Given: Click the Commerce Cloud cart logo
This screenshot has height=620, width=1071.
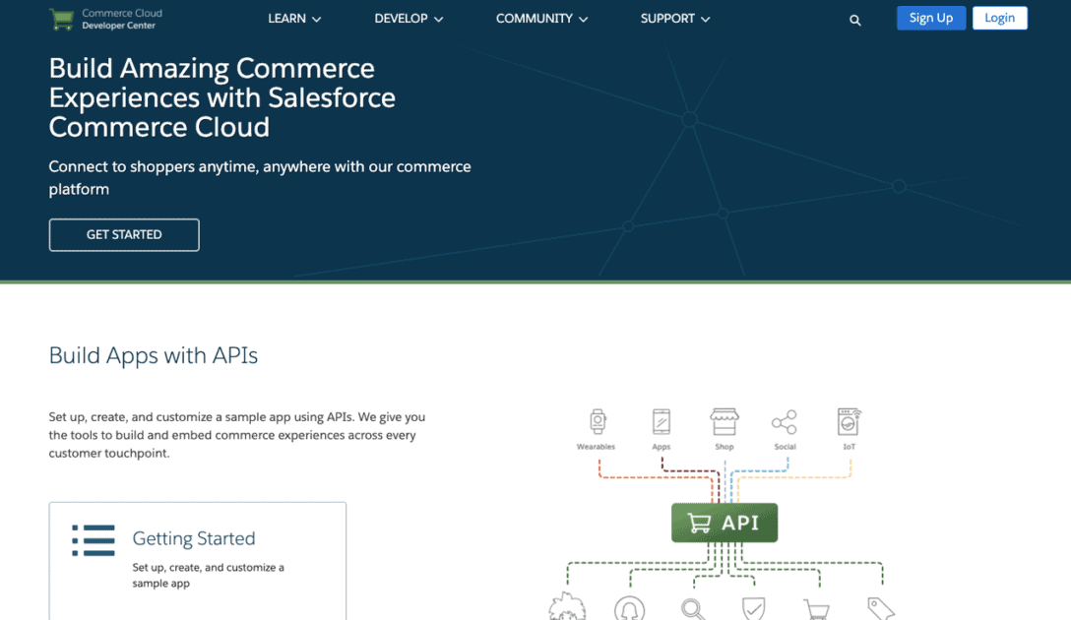Looking at the screenshot, I should 61,18.
